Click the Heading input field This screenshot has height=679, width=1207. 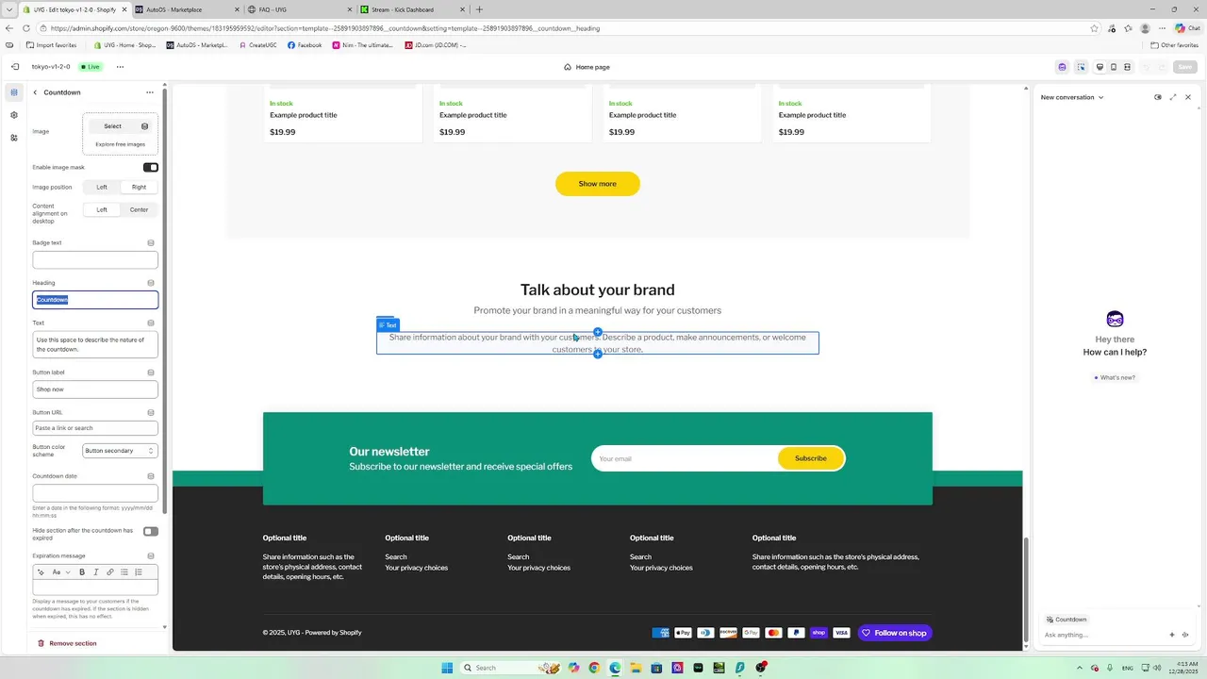95,300
